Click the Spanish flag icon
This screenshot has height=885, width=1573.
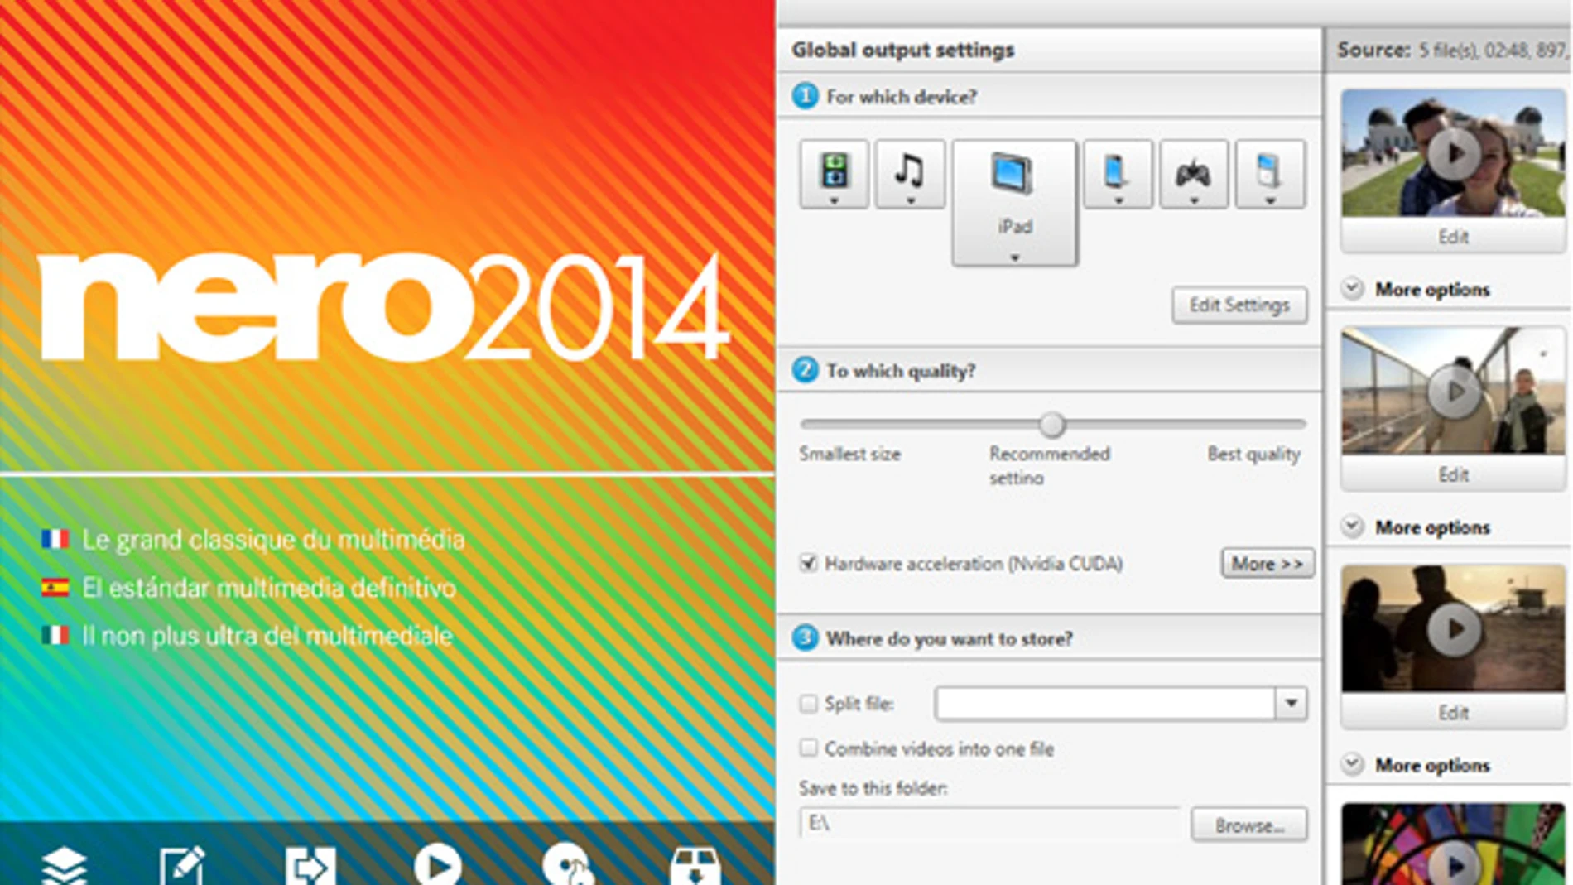55,588
